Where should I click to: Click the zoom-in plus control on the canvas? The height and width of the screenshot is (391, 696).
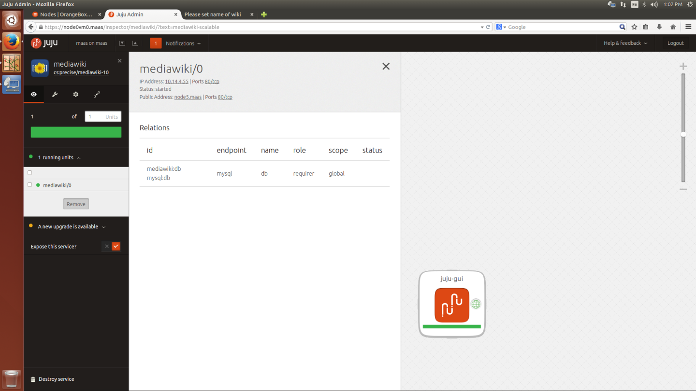(x=683, y=66)
